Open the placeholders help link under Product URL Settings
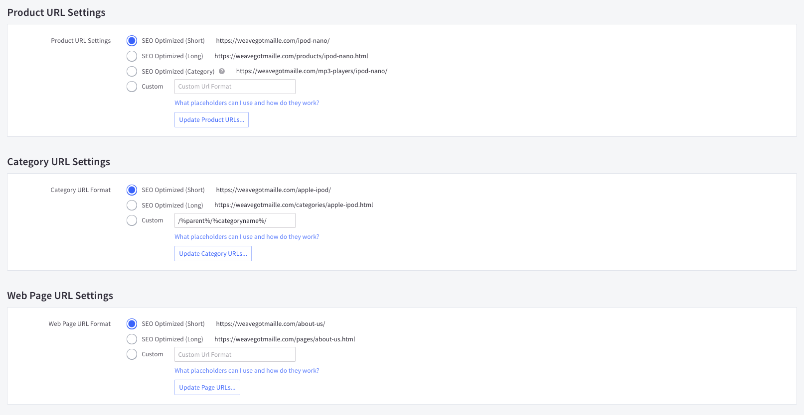The width and height of the screenshot is (804, 415). click(x=247, y=103)
